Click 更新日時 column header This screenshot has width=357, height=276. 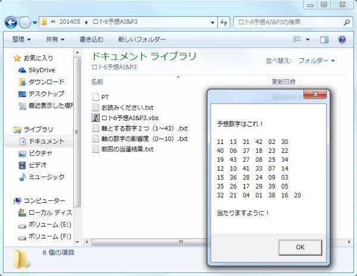click(x=284, y=81)
